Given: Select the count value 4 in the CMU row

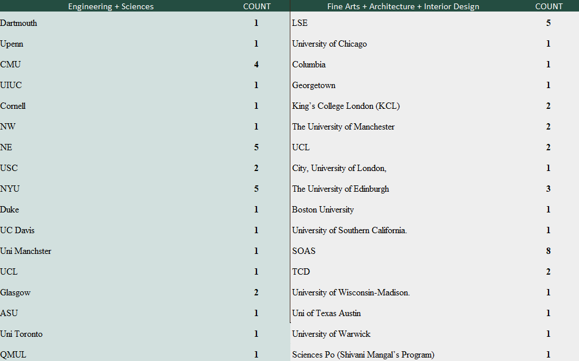Looking at the screenshot, I should point(256,64).
